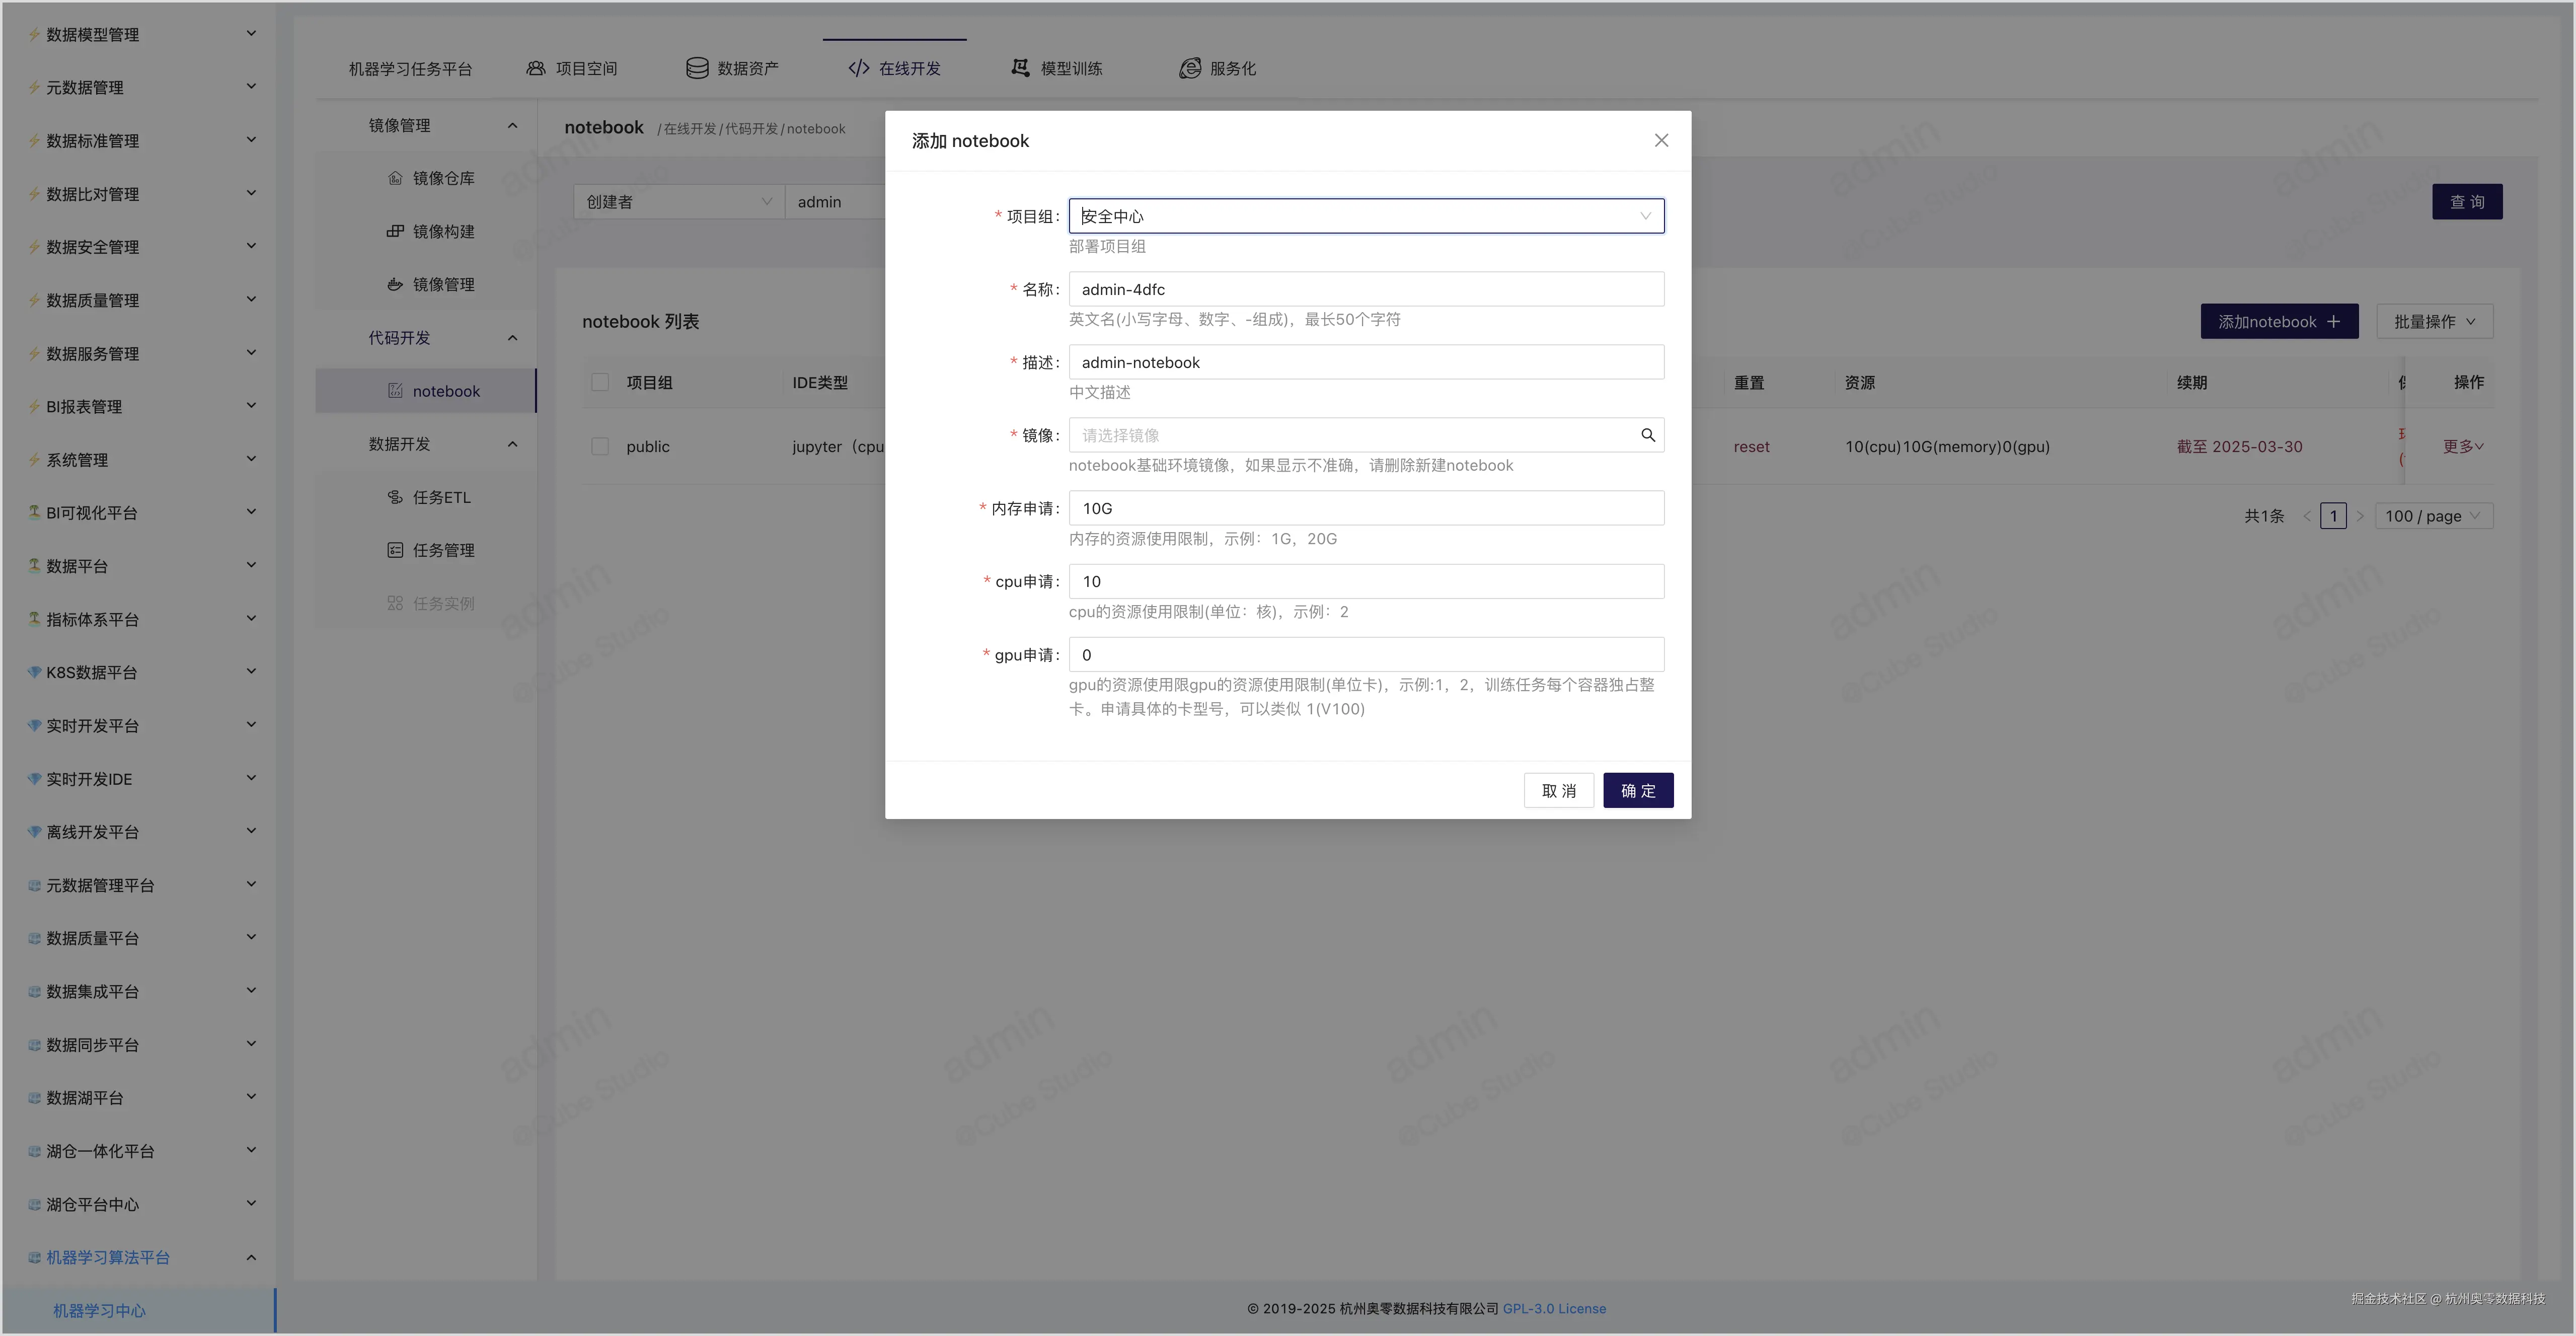Click the magnifier icon in the 镜像 field
The image size is (2576, 1336).
click(x=1647, y=435)
